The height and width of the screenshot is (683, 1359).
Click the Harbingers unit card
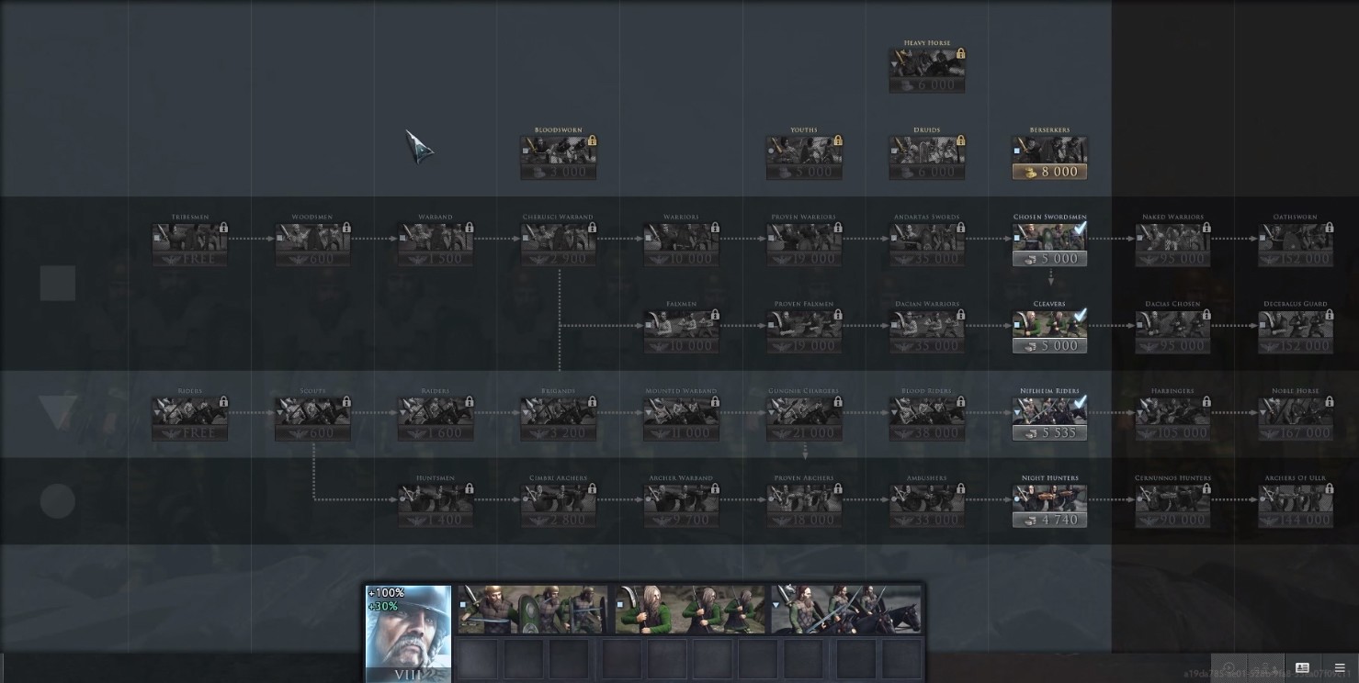coord(1172,419)
